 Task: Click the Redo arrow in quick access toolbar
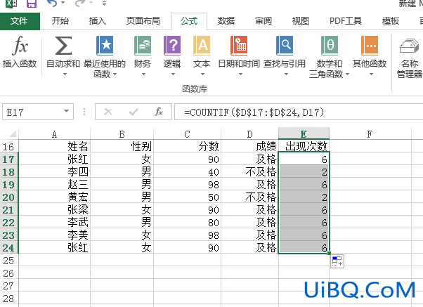[x=80, y=4]
